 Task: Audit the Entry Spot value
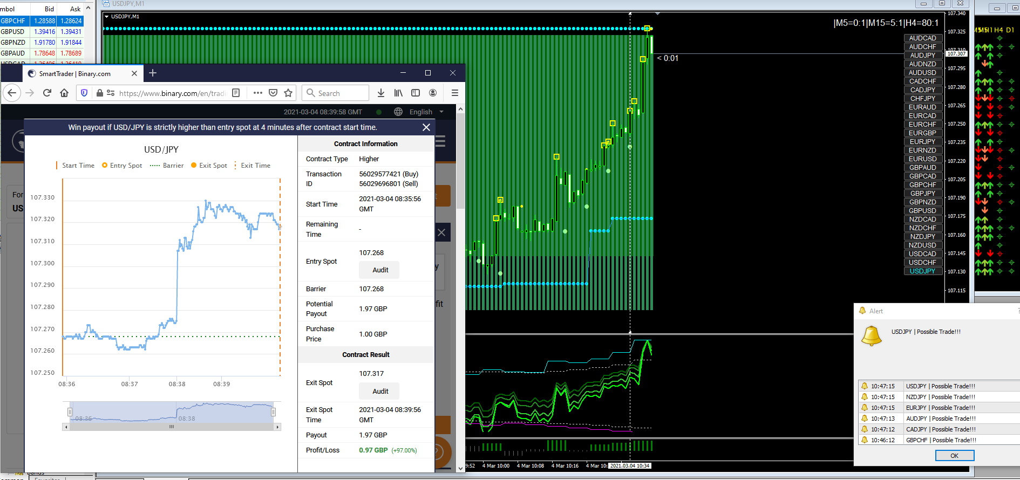point(379,270)
